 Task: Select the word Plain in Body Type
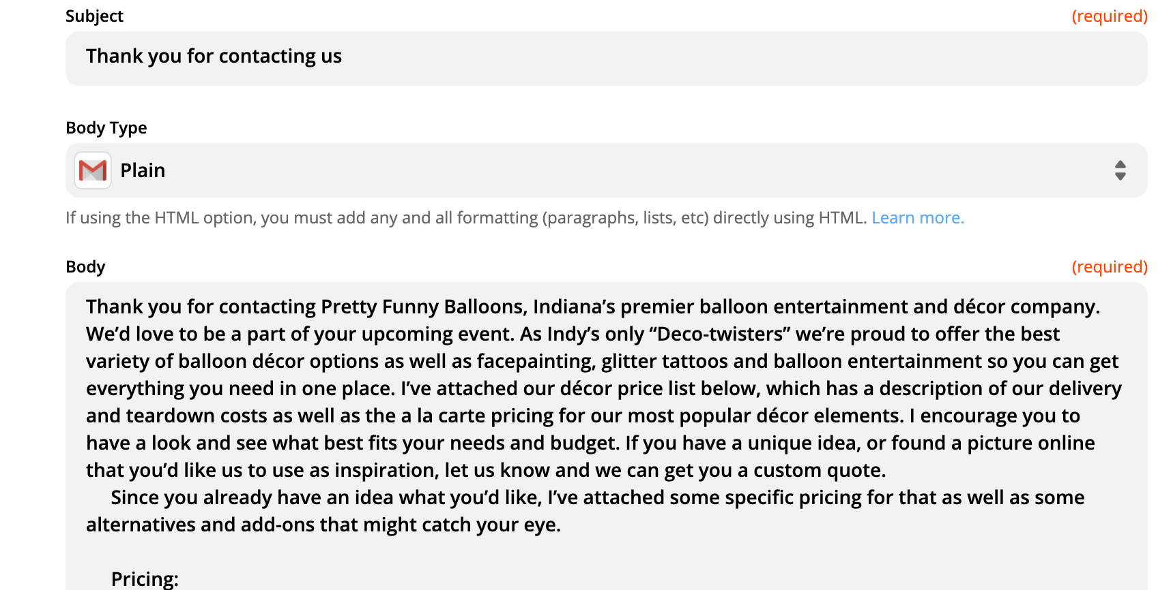pos(143,170)
